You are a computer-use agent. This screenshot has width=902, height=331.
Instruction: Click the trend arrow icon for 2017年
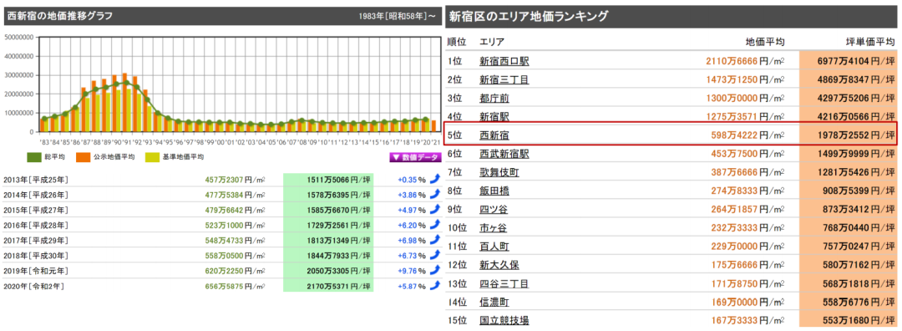435,239
